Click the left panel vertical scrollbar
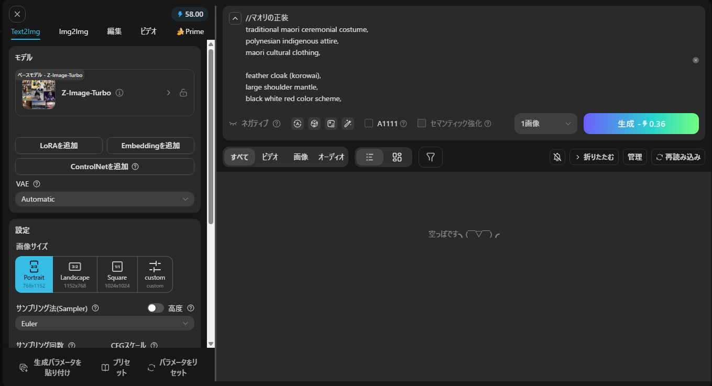The image size is (712, 386). click(211, 136)
